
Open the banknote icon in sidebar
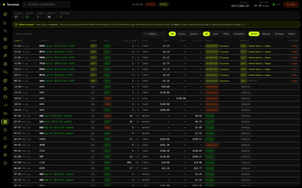coord(5,114)
